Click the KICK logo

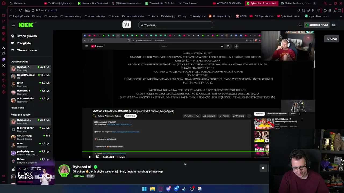point(27,25)
